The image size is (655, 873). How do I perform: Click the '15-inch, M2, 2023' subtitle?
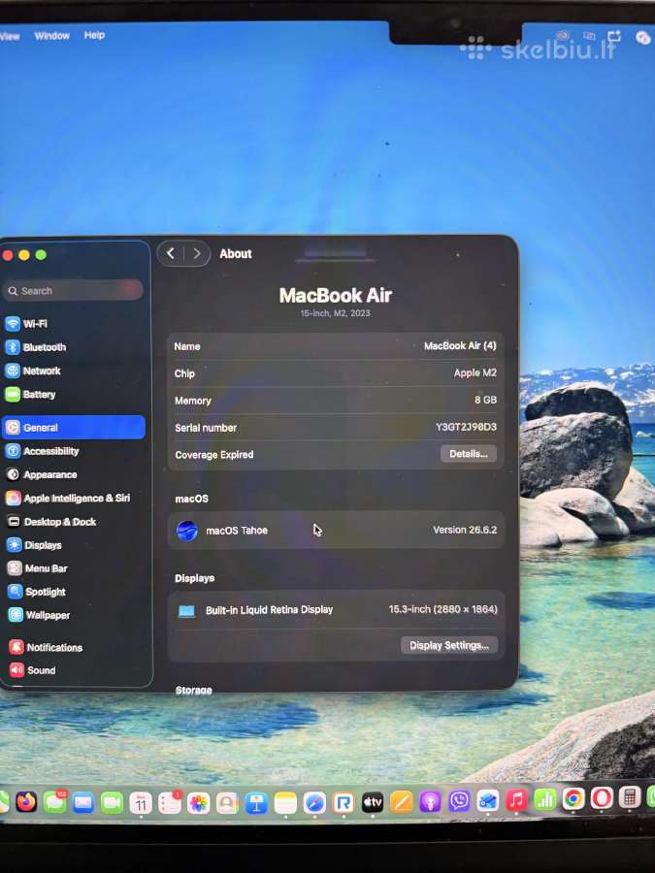(336, 313)
